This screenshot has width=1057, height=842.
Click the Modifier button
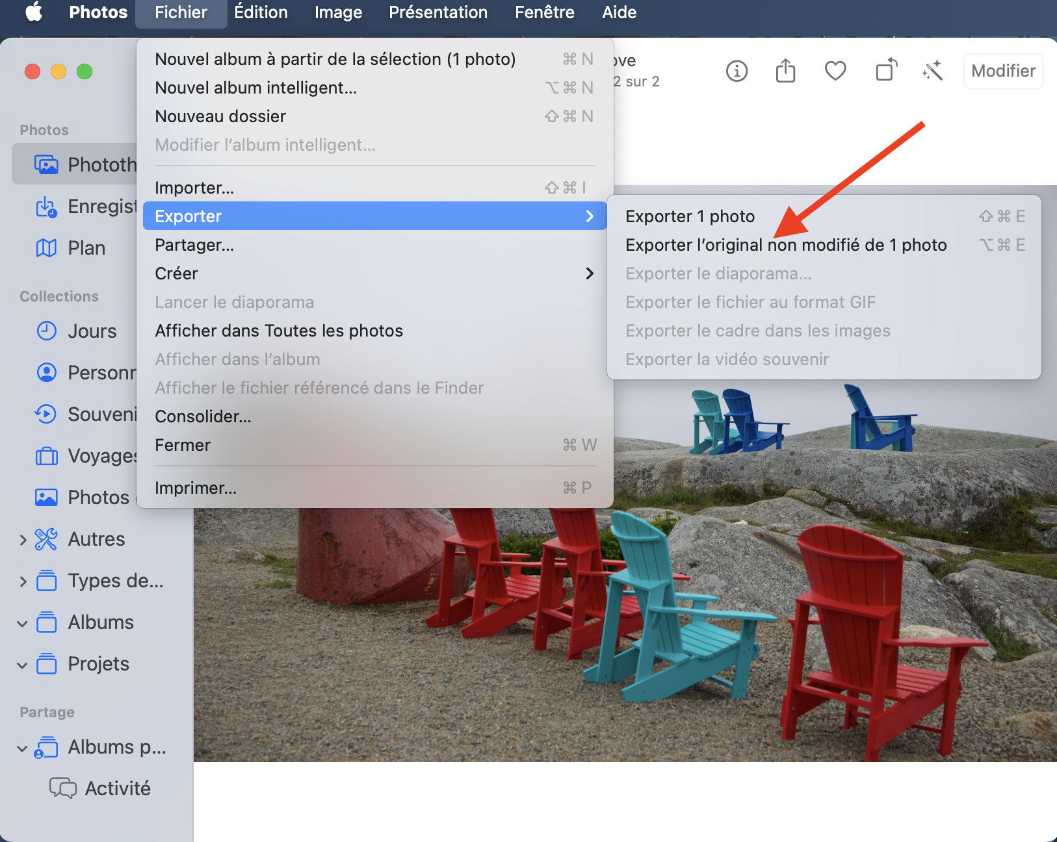pyautogui.click(x=1003, y=71)
